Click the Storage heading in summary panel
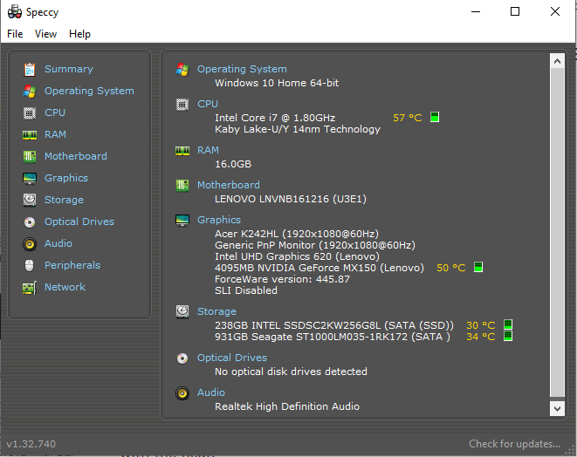Image resolution: width=577 pixels, height=457 pixels. pyautogui.click(x=216, y=311)
